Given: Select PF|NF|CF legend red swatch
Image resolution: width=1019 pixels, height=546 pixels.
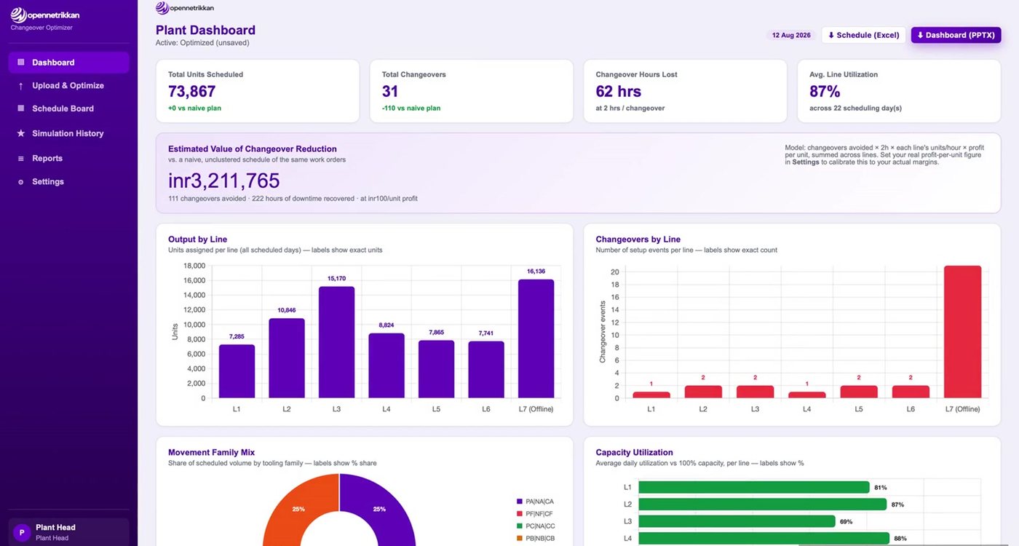Looking at the screenshot, I should (x=519, y=514).
